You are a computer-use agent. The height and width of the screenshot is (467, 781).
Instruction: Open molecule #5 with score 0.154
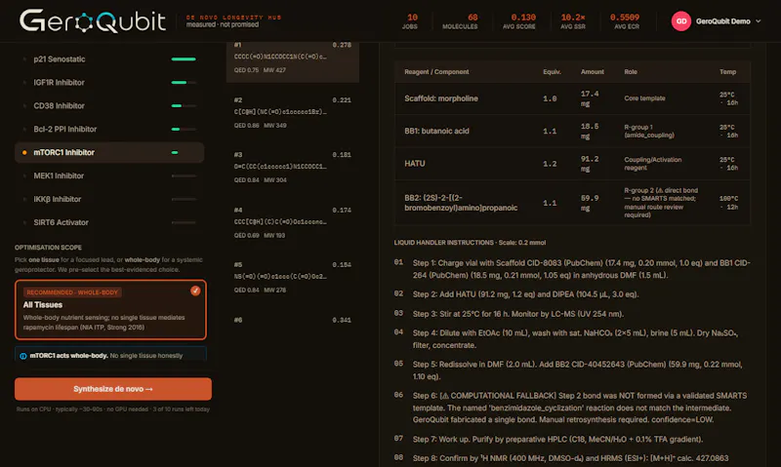pos(292,277)
